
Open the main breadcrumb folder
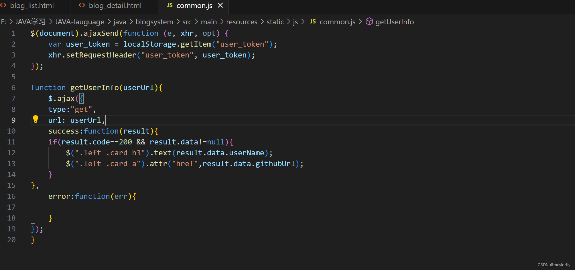pyautogui.click(x=209, y=22)
